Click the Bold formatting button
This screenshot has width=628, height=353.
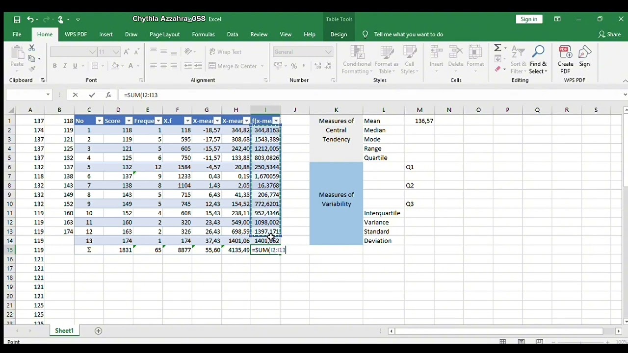(54, 66)
